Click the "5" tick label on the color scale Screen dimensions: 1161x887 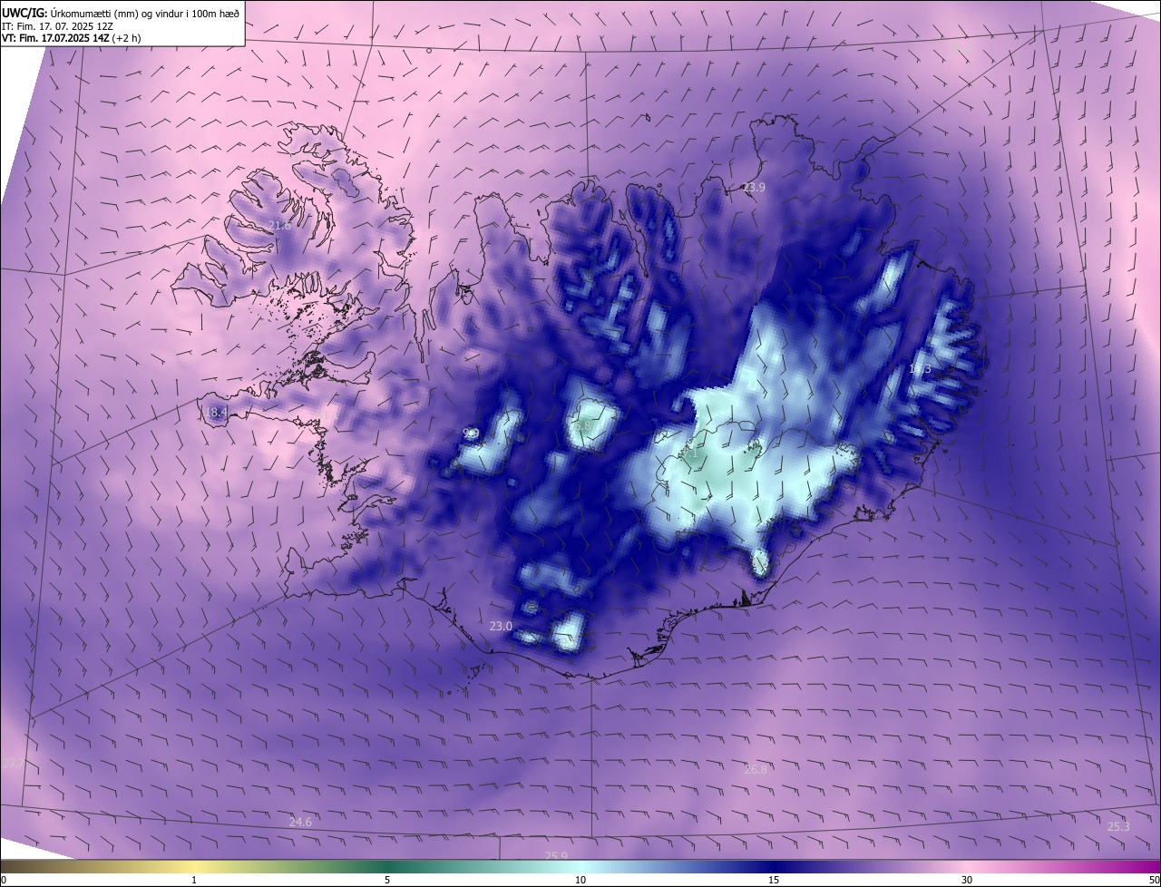pyautogui.click(x=387, y=880)
